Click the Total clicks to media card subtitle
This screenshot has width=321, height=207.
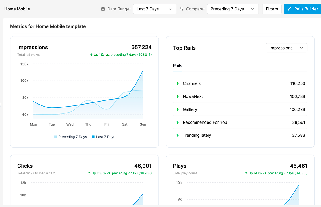36,173
